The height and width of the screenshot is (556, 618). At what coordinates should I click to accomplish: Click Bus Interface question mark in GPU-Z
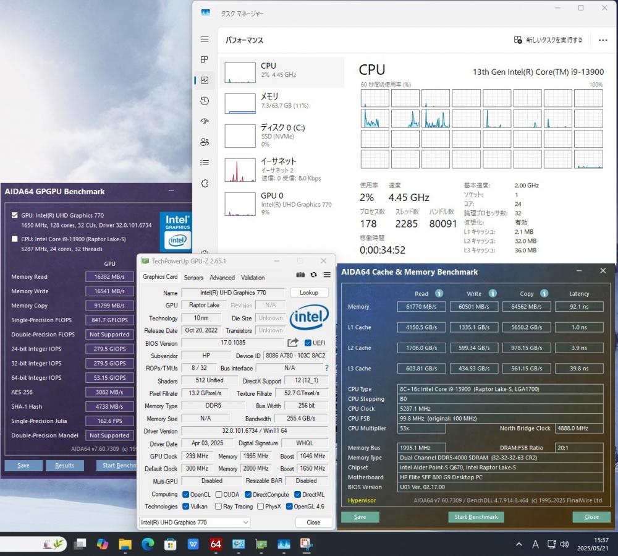[x=326, y=368]
